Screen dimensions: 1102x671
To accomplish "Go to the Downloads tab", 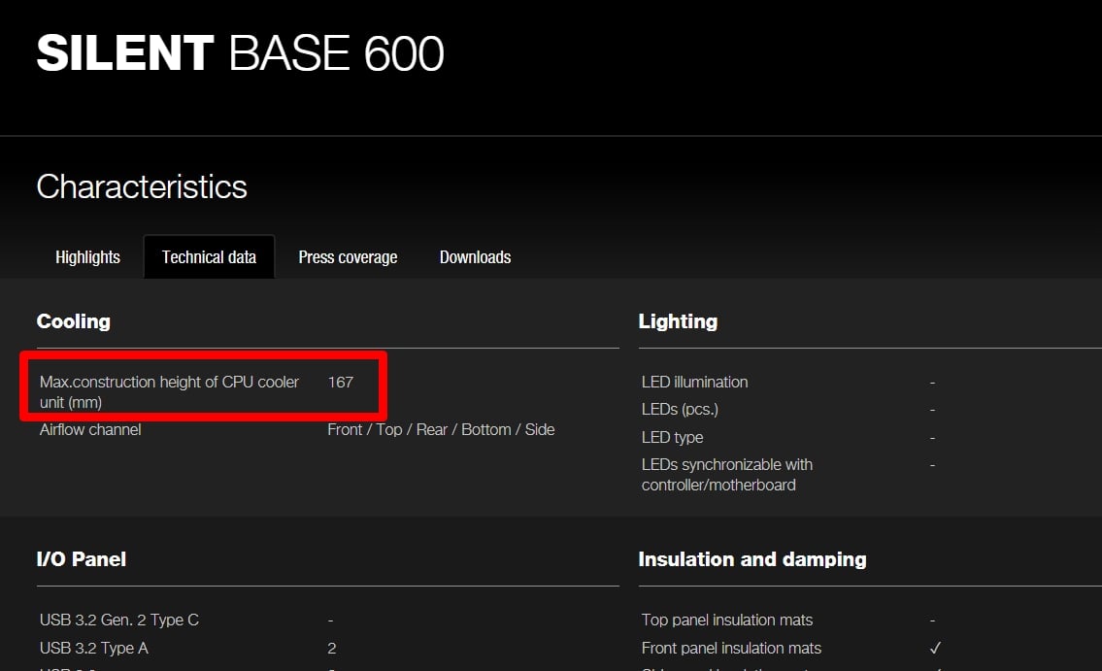I will click(x=475, y=257).
